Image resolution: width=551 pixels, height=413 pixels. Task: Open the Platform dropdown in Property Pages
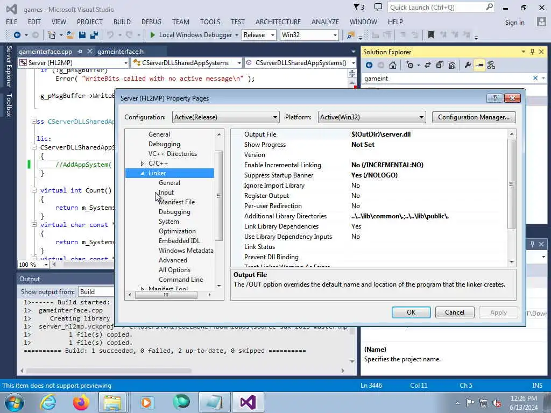[x=372, y=117]
